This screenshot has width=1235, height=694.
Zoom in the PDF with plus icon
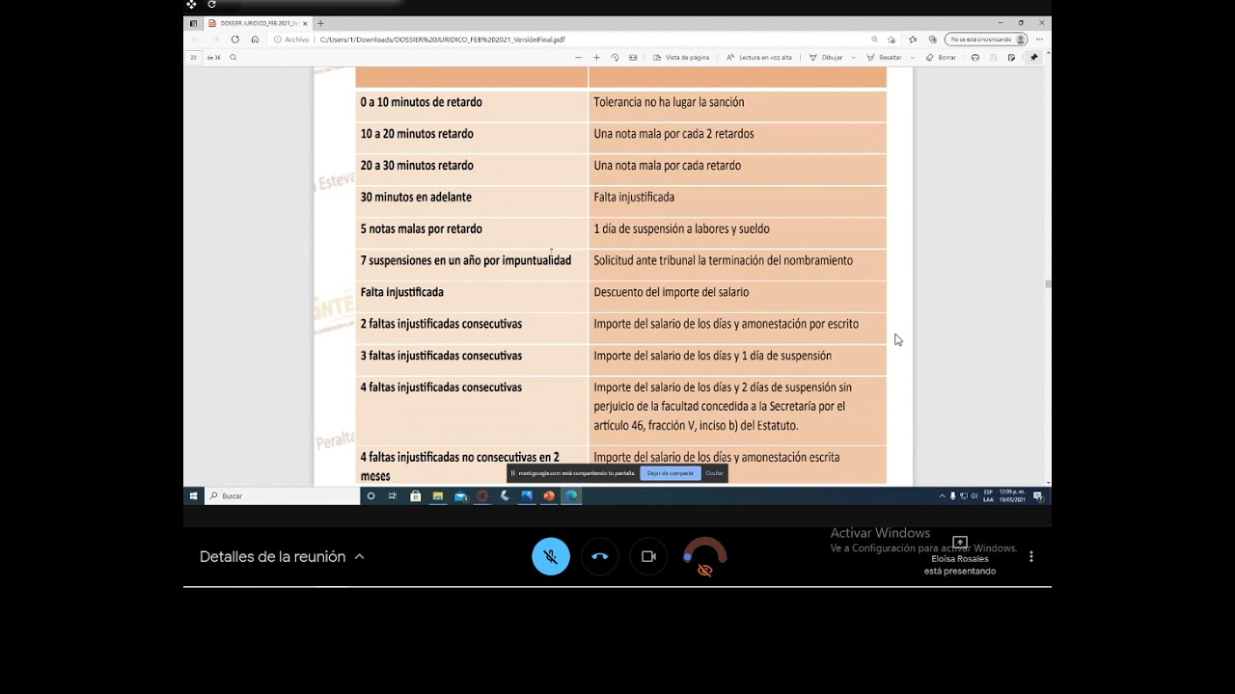(x=596, y=58)
